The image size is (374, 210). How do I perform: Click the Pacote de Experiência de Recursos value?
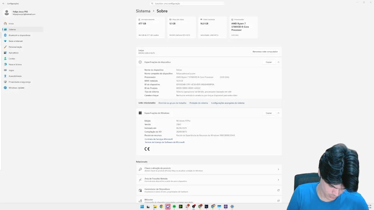coord(205,135)
